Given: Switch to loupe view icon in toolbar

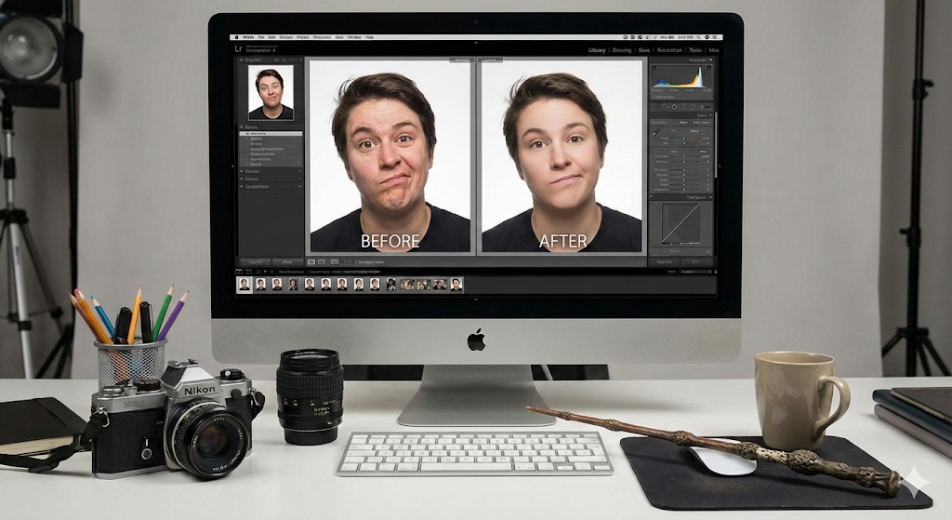Looking at the screenshot, I should [311, 261].
